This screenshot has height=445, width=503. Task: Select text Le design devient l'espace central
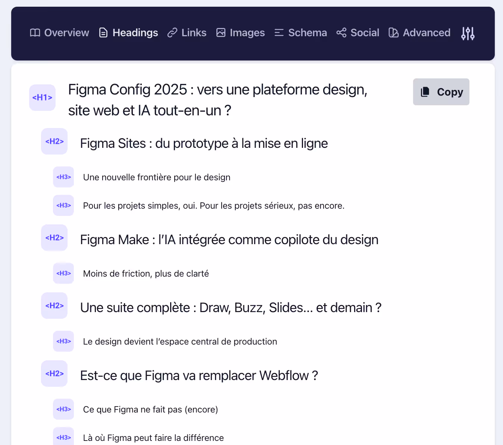(x=180, y=342)
